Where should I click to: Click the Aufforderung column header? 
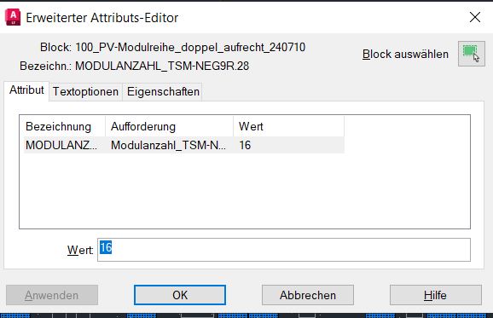169,126
